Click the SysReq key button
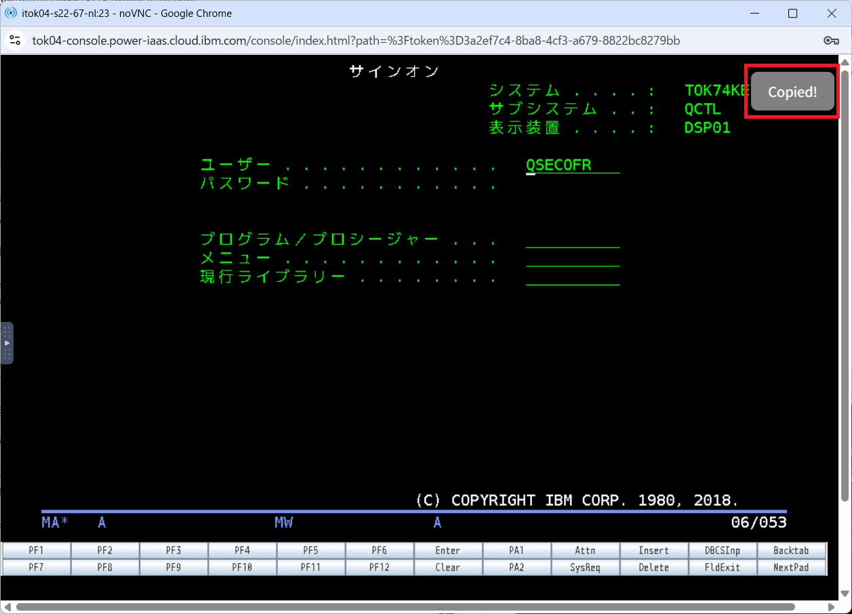Screen dimensions: 852x614 coord(585,567)
